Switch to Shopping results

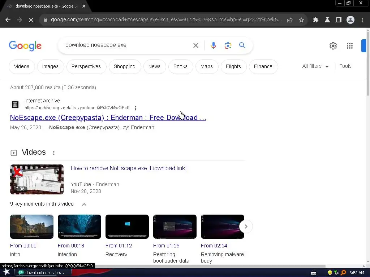tap(125, 67)
